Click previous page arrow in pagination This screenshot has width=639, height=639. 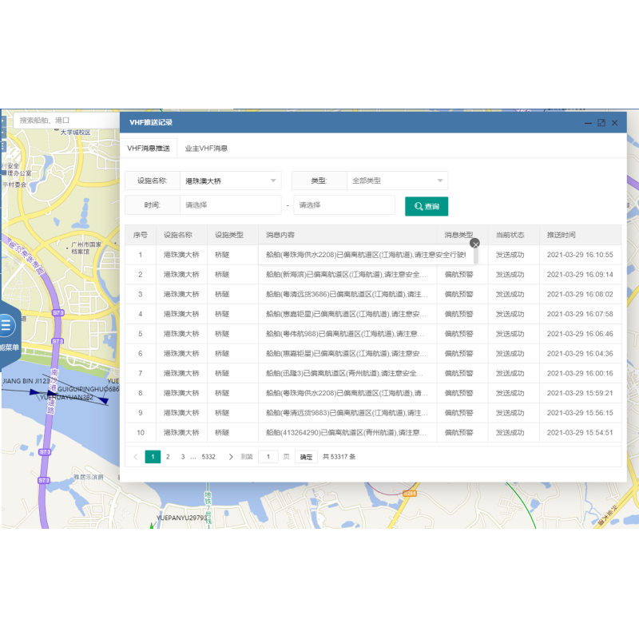click(136, 457)
